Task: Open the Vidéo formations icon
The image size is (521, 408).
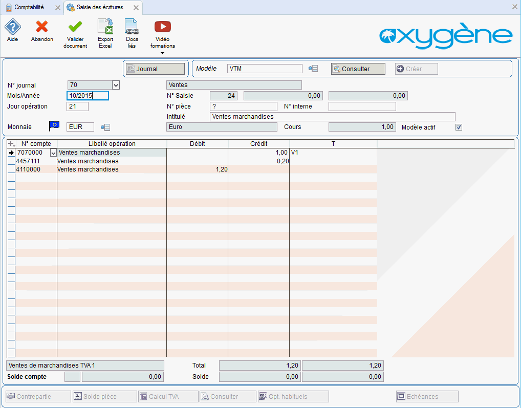Action: pyautogui.click(x=162, y=27)
